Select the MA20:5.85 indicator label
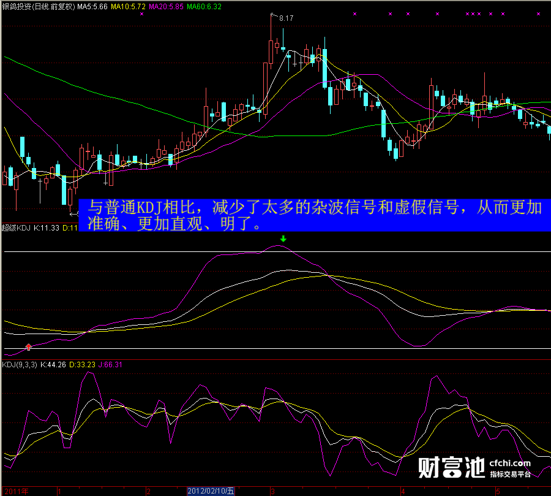Viewport: 551px width, 496px height. click(x=166, y=6)
